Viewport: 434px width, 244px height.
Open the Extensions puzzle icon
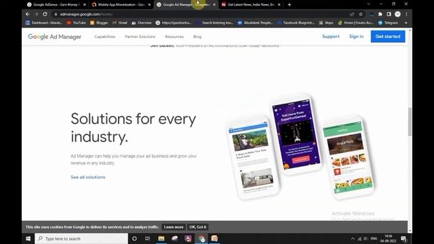[380, 14]
